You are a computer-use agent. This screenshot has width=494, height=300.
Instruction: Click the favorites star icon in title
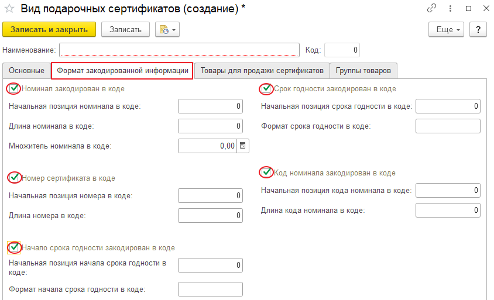click(x=9, y=9)
